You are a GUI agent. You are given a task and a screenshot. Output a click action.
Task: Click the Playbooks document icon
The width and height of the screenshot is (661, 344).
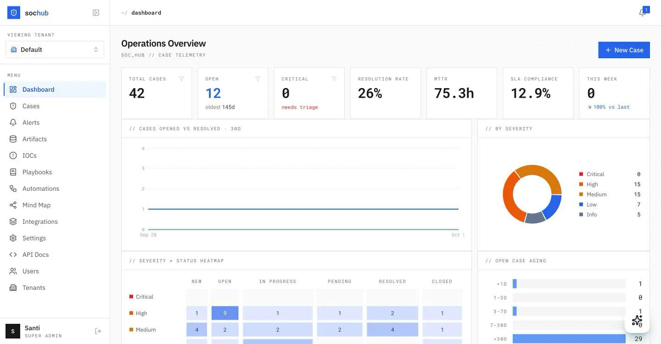13,172
